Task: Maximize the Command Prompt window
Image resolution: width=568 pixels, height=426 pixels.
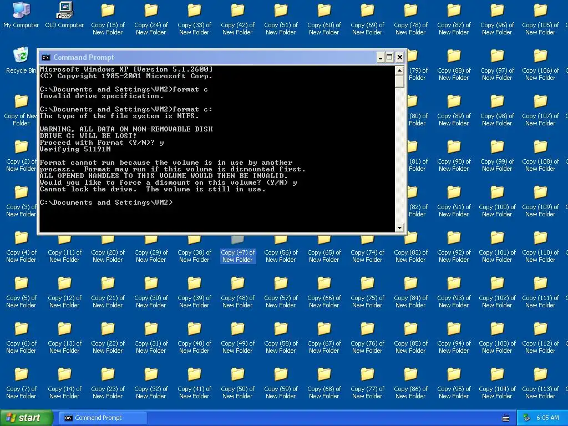Action: 390,57
